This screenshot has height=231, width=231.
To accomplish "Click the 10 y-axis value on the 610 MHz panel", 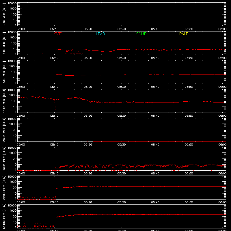I will tap(15, 78).
